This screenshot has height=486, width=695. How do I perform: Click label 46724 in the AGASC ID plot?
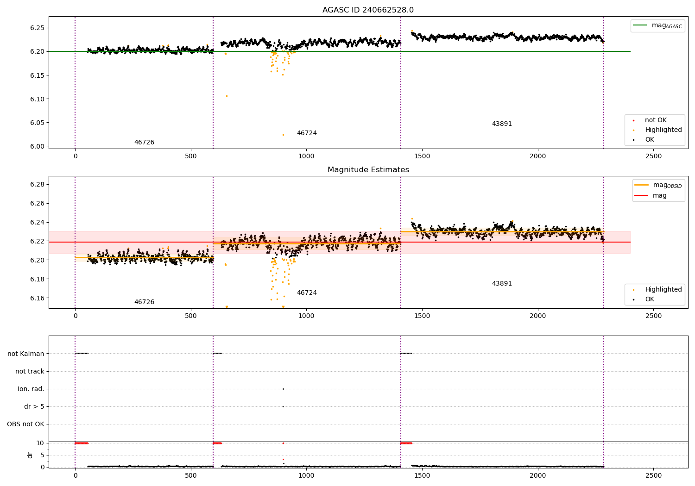pos(307,133)
